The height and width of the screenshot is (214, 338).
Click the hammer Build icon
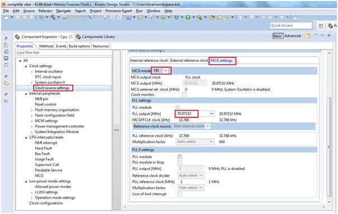[53, 17]
